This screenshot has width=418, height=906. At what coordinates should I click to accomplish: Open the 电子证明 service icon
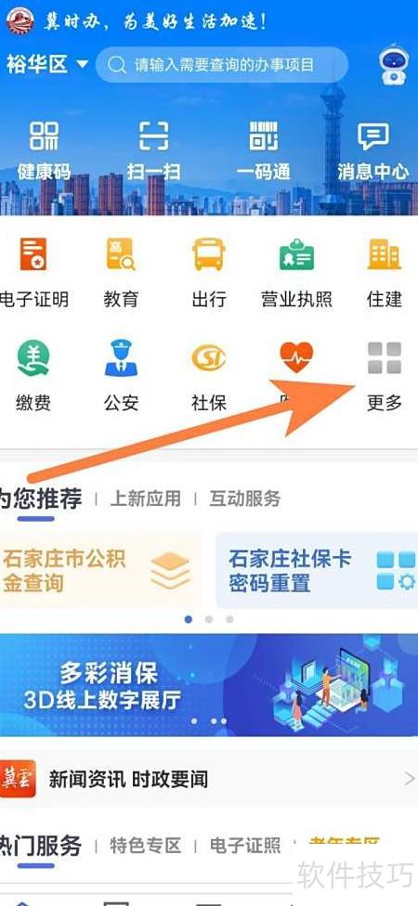coord(33,272)
